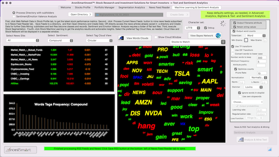279x157 pixels.
Task: Click the Minimum Frequency field
Action: point(262,61)
